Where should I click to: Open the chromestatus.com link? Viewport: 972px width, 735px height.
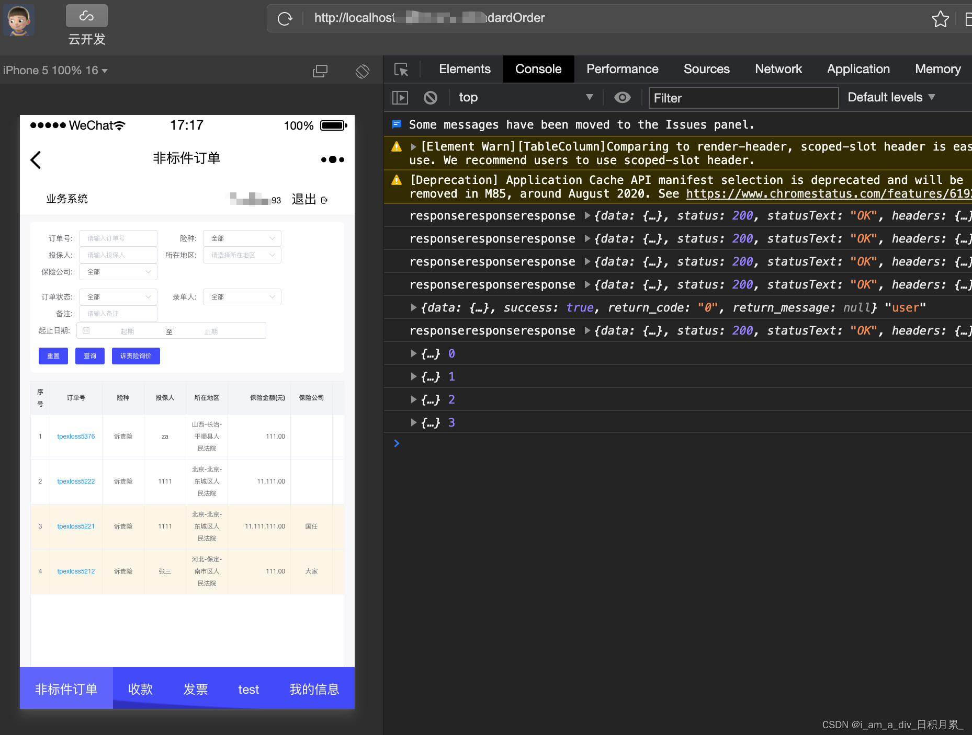(829, 194)
